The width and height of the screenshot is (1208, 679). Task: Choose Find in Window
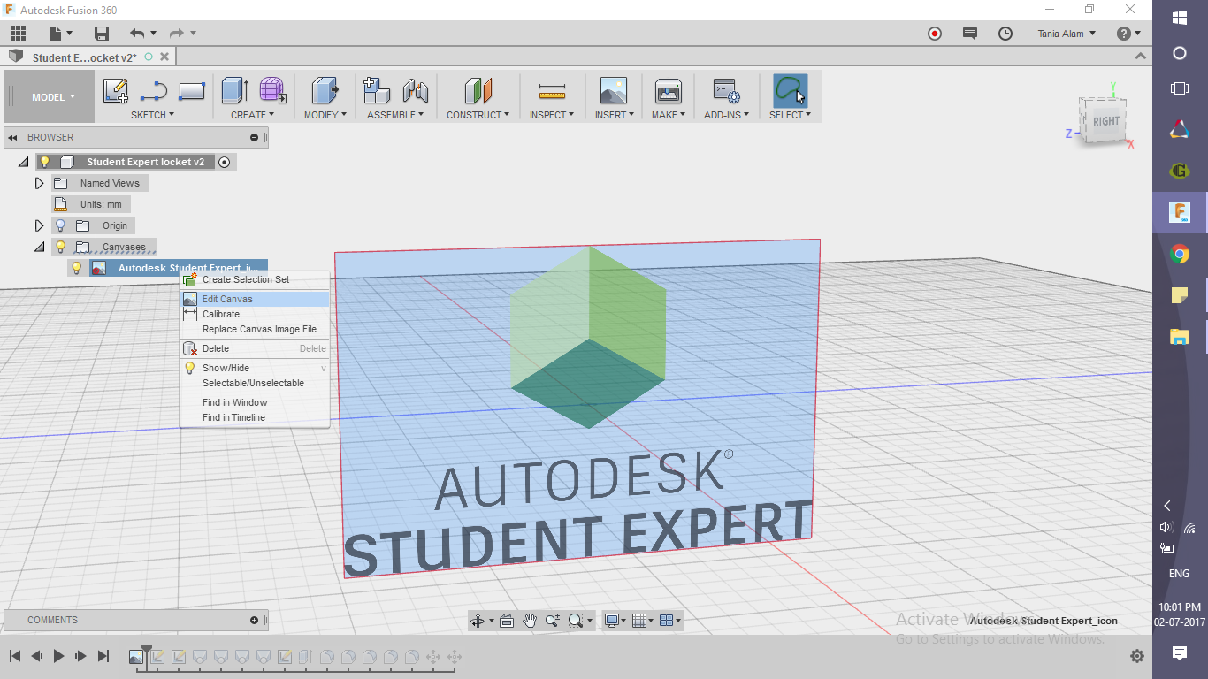pos(255,402)
